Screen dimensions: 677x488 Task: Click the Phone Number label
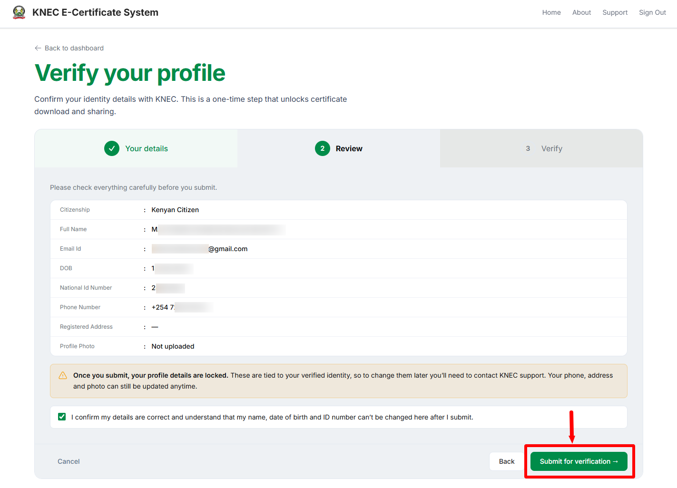(x=80, y=307)
